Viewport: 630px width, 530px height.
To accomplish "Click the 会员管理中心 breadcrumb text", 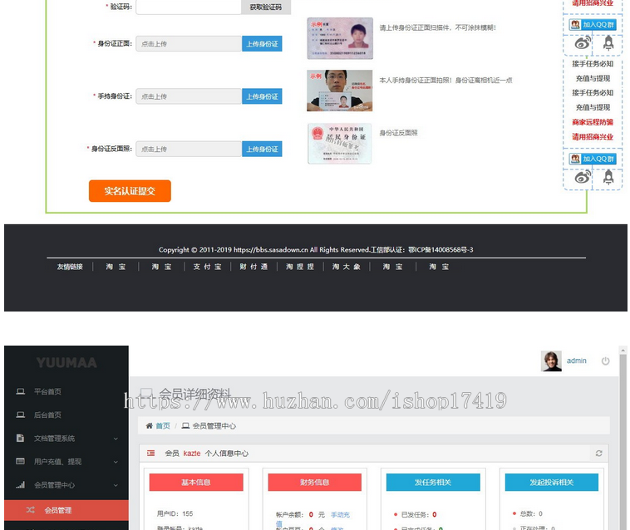I will (x=214, y=425).
